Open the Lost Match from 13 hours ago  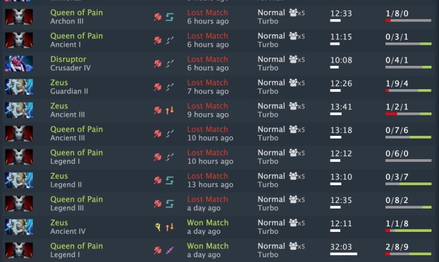coord(208,176)
